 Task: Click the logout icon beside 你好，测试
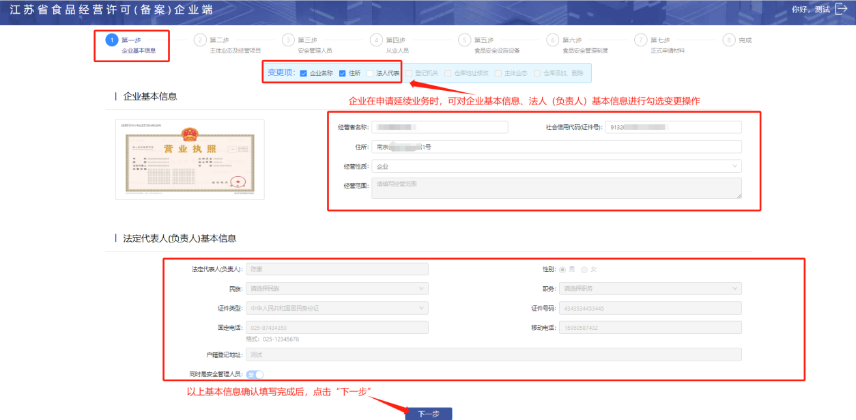pyautogui.click(x=841, y=9)
